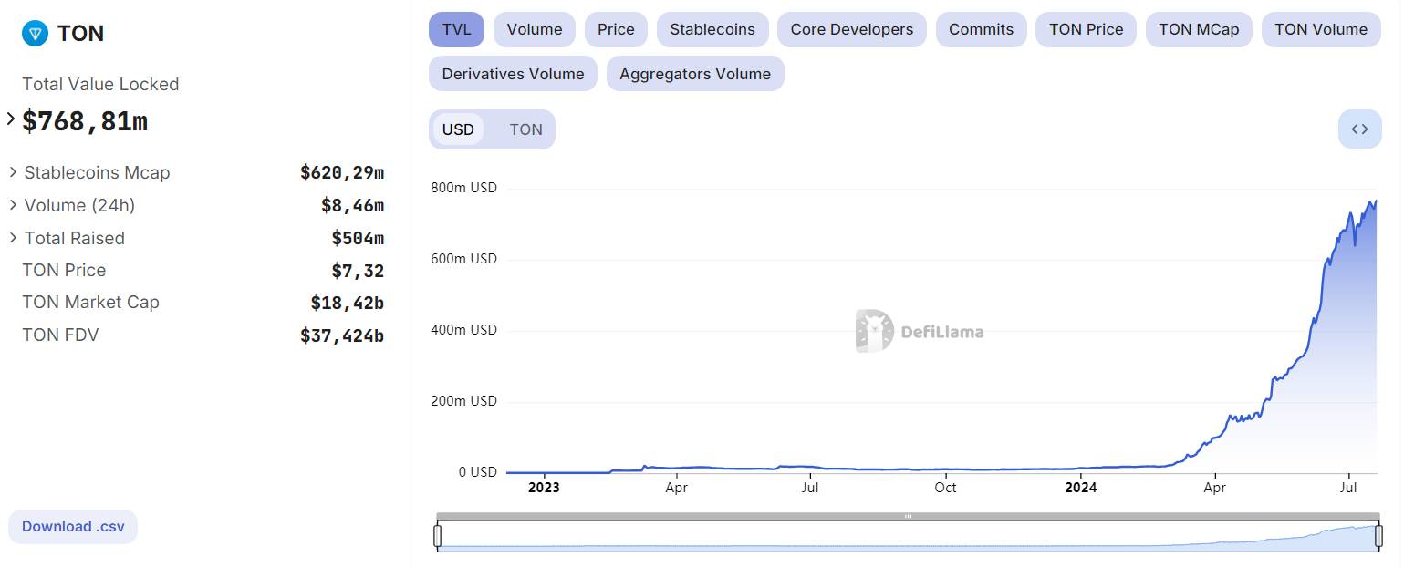Click the left range slider handle
Screen dimensions: 1404x567
[x=437, y=536]
